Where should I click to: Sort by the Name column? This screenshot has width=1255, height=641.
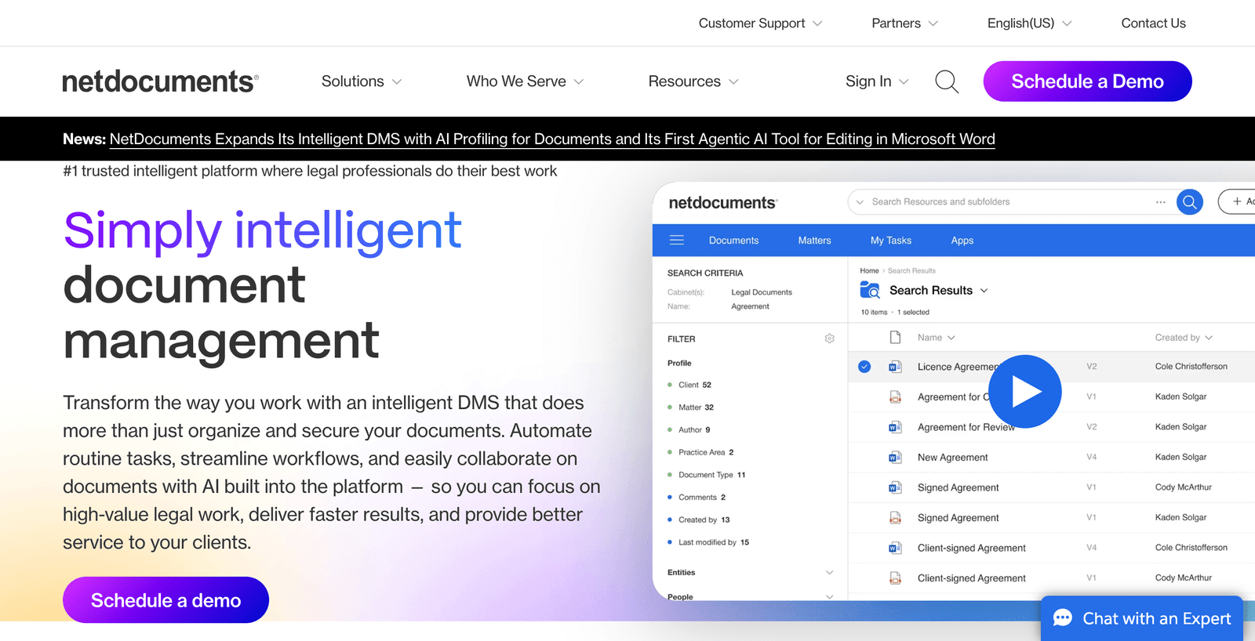coord(936,338)
